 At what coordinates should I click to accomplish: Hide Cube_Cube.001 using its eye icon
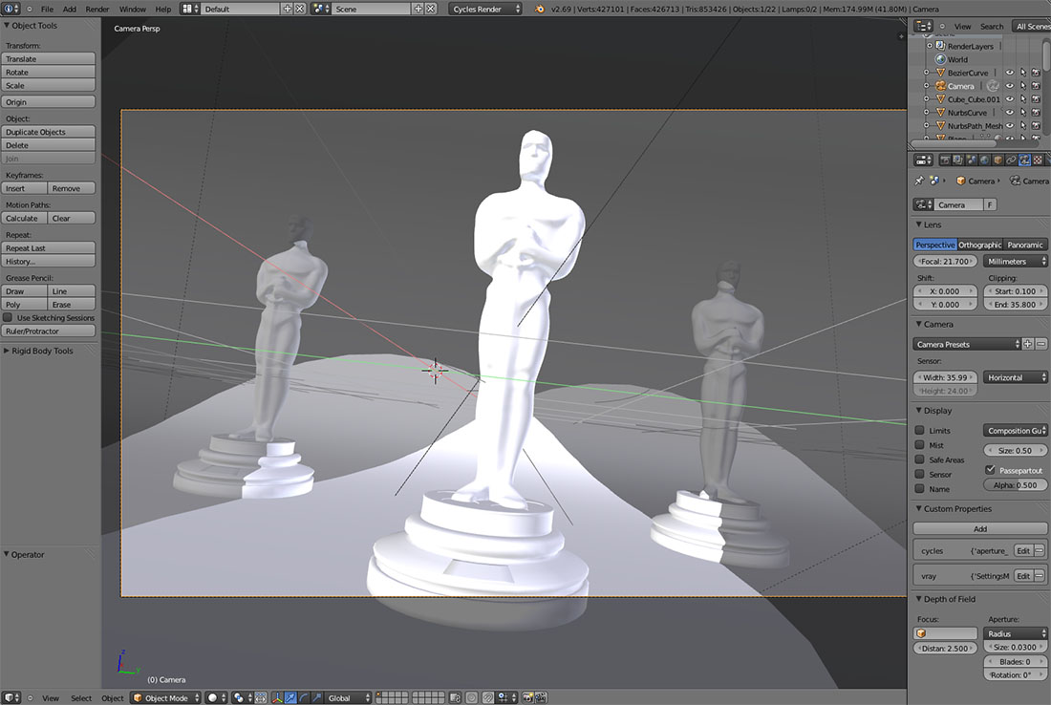click(1010, 99)
